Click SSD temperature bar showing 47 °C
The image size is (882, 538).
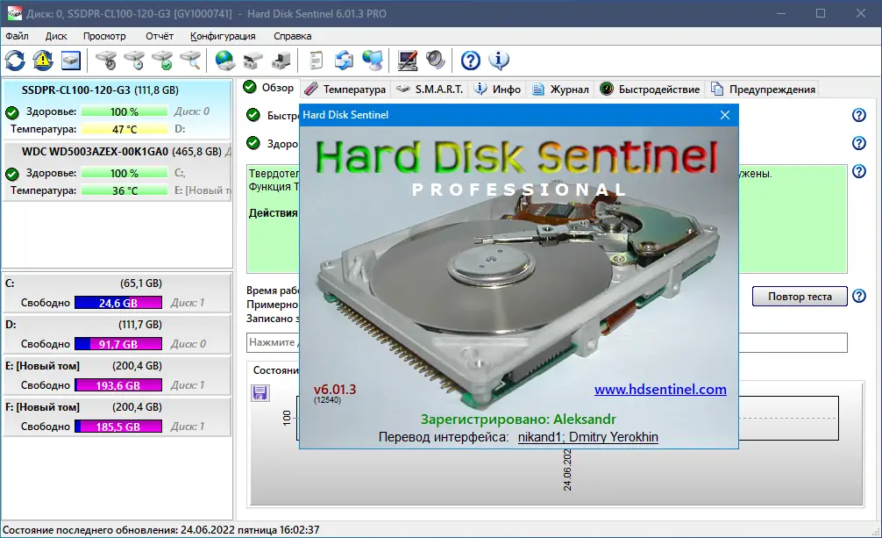point(124,129)
